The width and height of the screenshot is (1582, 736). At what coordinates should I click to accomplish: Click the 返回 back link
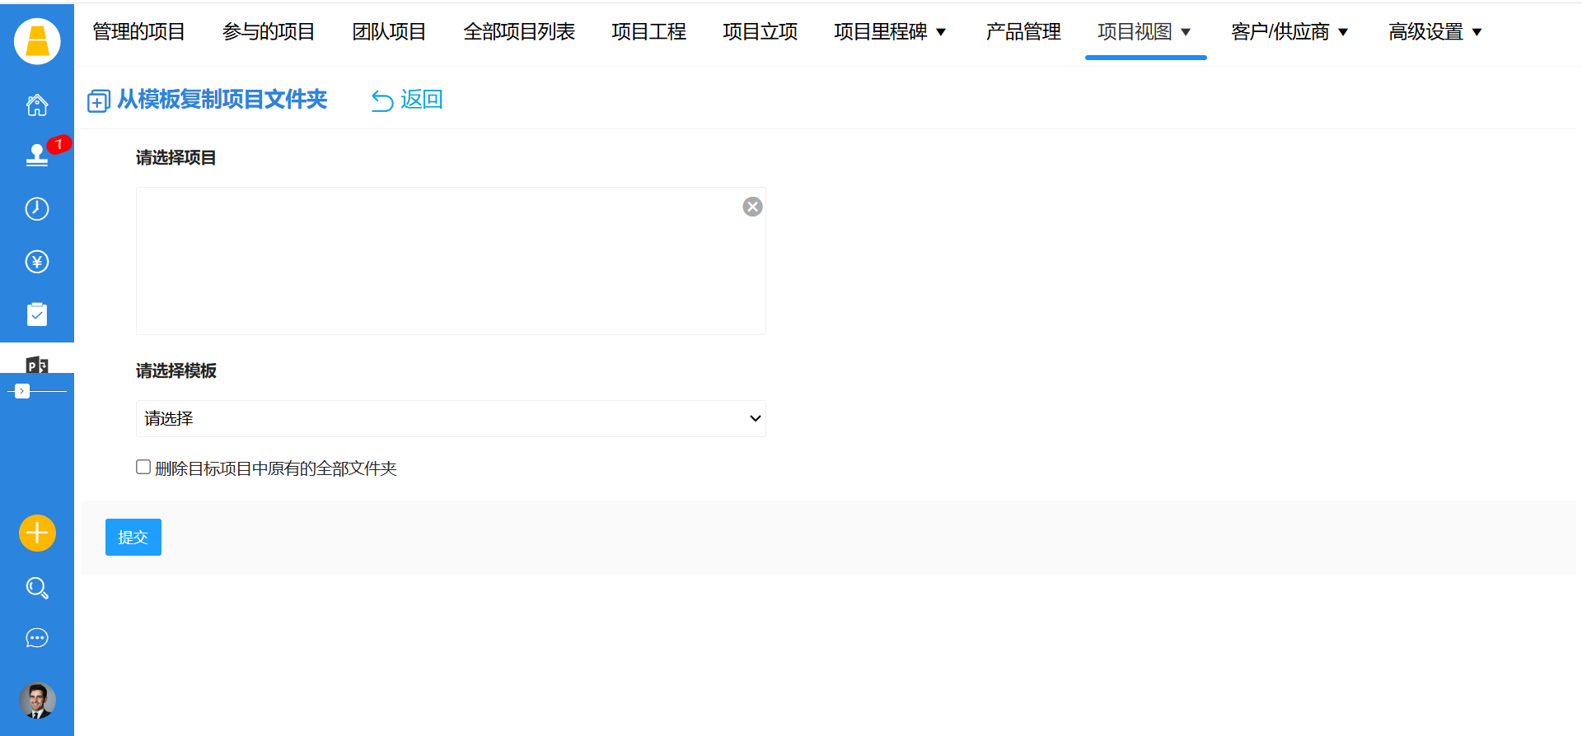(408, 100)
